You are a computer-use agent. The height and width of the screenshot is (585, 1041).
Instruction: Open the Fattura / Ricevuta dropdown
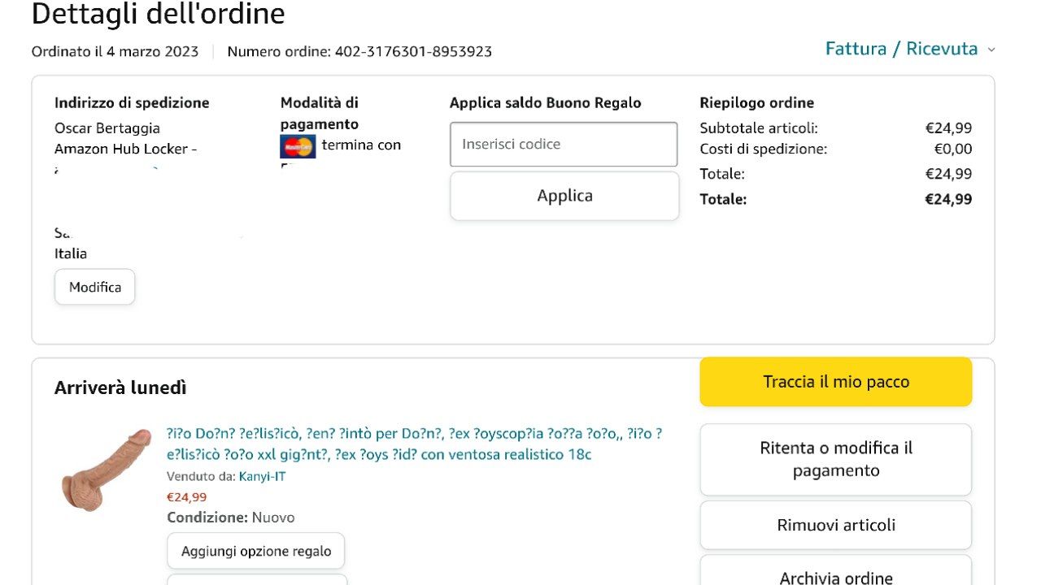click(901, 49)
